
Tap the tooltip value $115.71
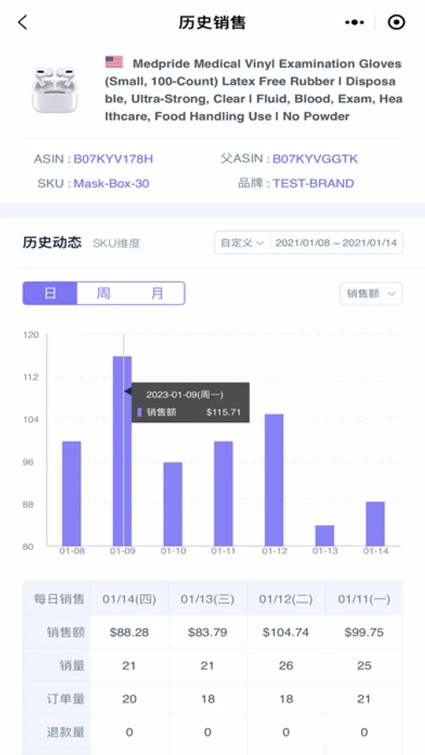[x=223, y=413]
